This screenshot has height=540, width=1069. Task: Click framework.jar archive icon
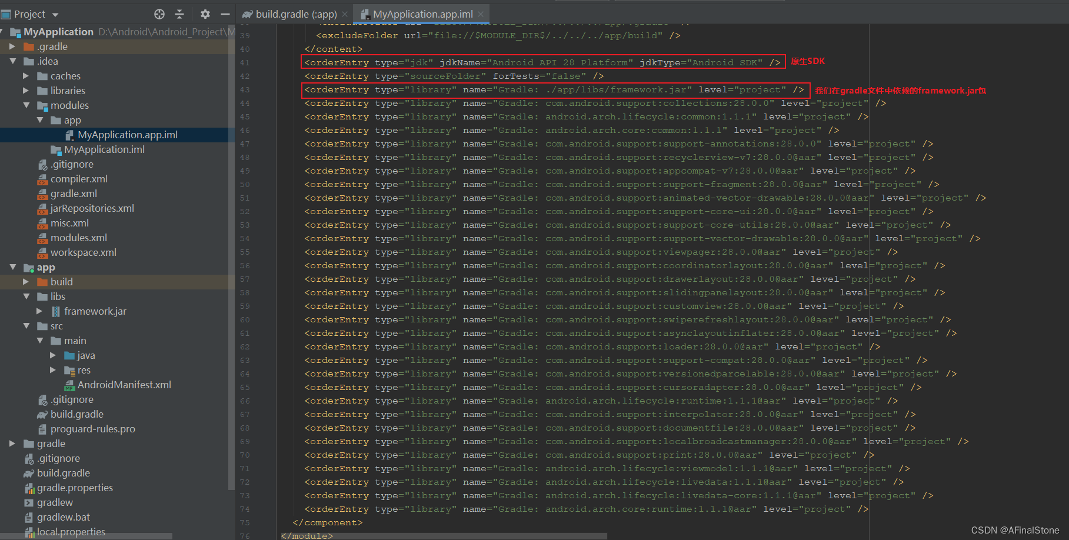pos(56,311)
